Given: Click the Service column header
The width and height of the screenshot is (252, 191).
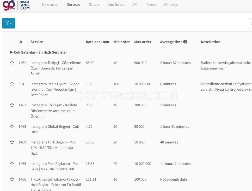Looking at the screenshot, I should click(37, 42).
